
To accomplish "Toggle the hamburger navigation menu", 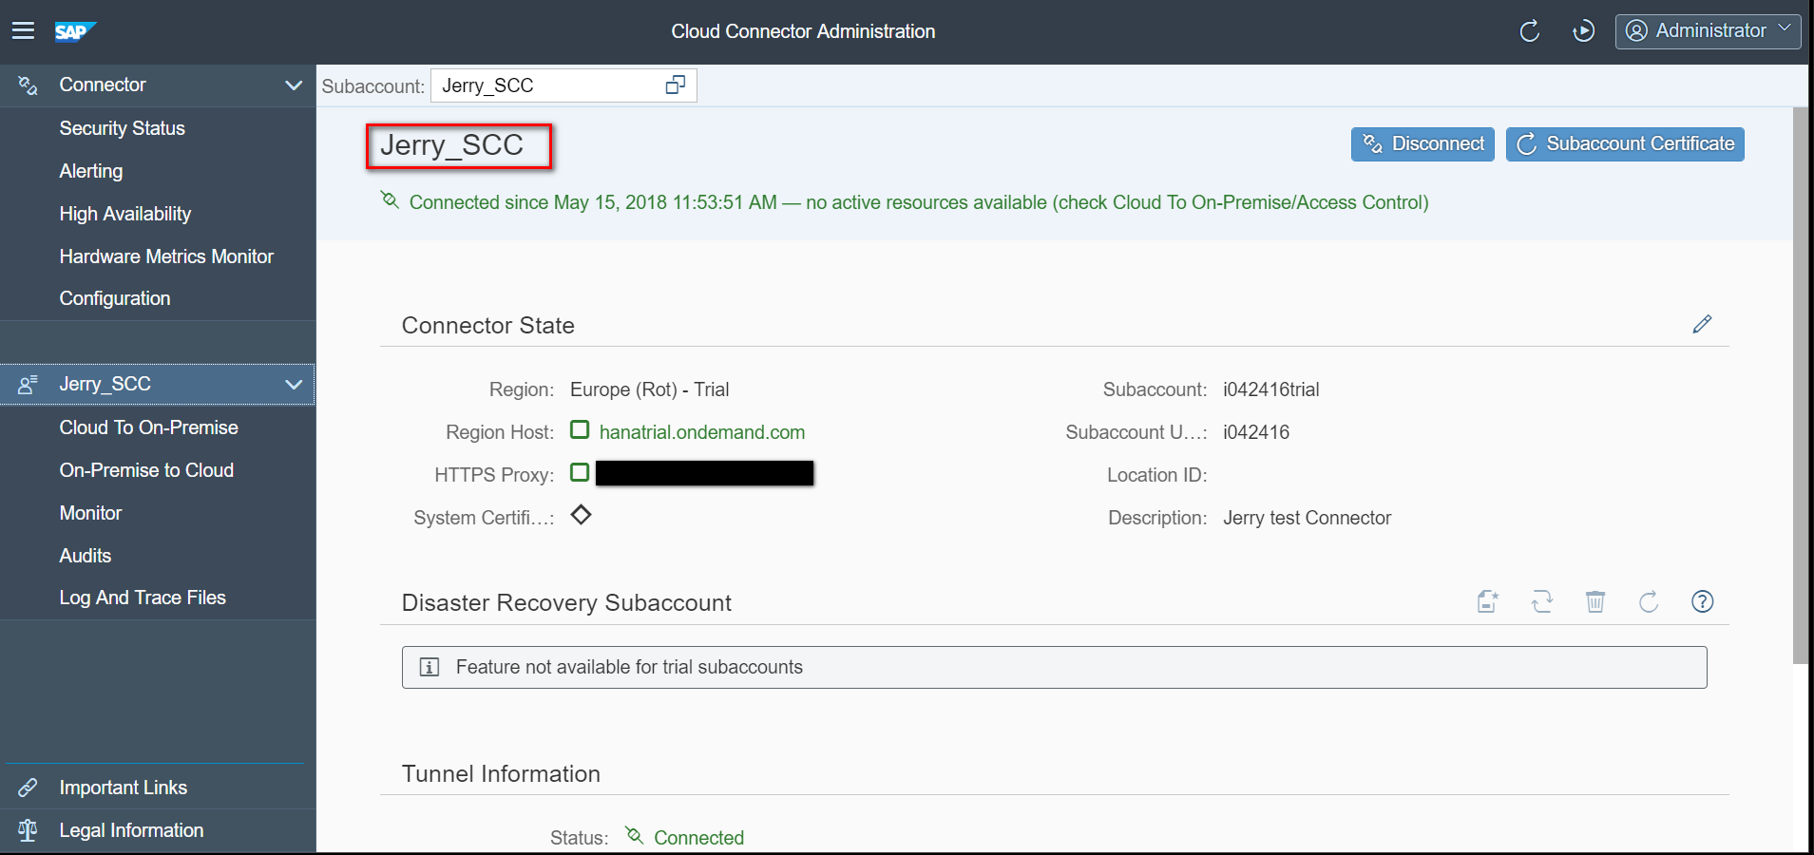I will [x=23, y=31].
